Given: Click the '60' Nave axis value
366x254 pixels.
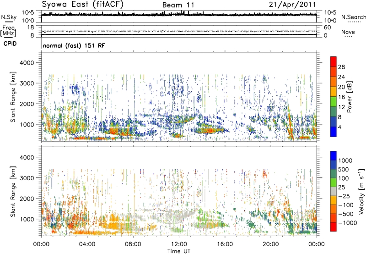Looking at the screenshot, I should pyautogui.click(x=328, y=28).
